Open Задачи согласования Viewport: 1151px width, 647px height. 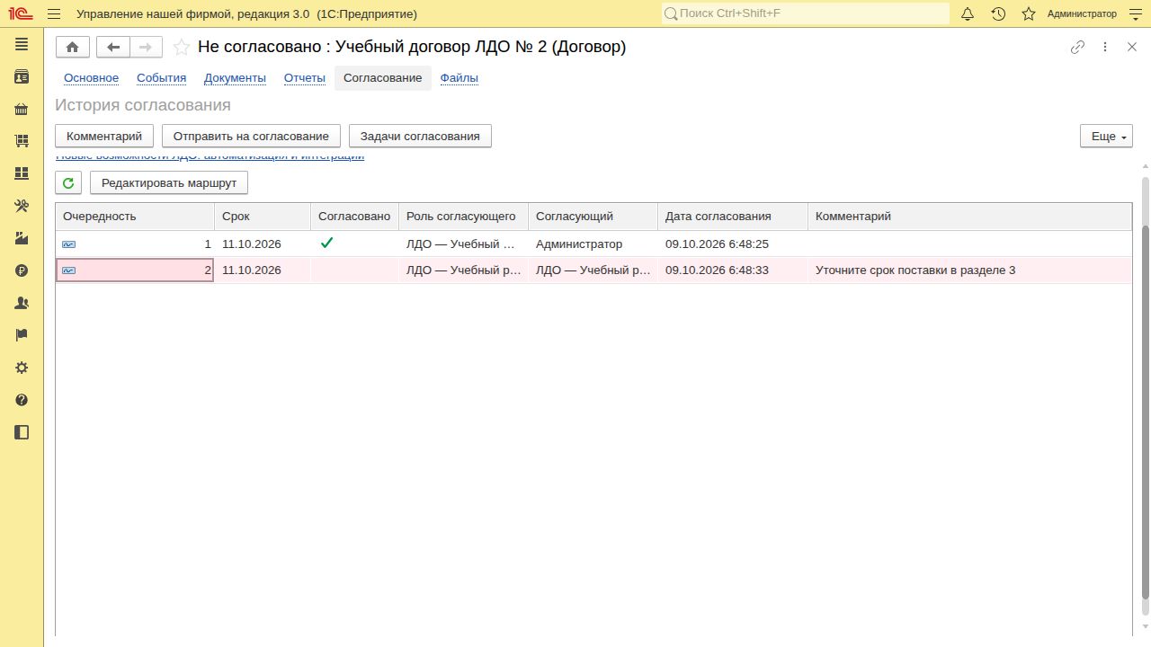click(x=420, y=136)
